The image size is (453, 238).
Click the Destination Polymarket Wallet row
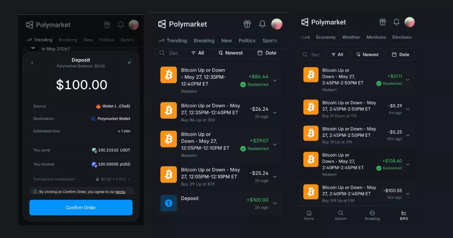coord(82,119)
